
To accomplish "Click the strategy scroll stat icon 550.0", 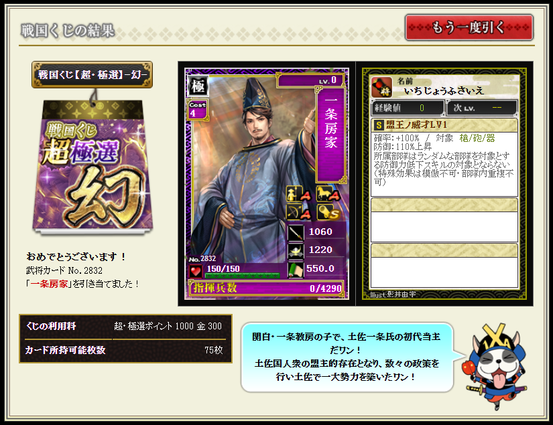I will click(296, 270).
